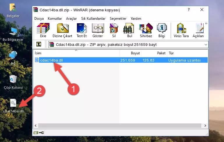The width and height of the screenshot is (224, 142).
Task: Sort by the Paket column header
Action: pyautogui.click(x=154, y=53)
